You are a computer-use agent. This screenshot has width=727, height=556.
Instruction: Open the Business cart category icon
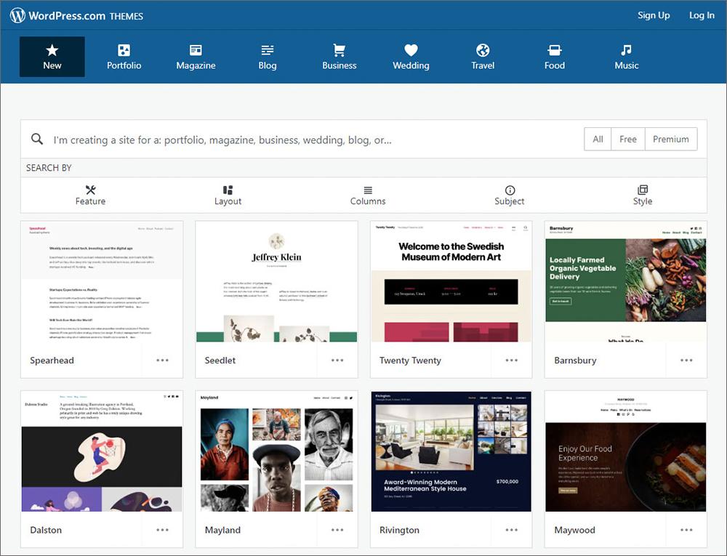pos(340,50)
